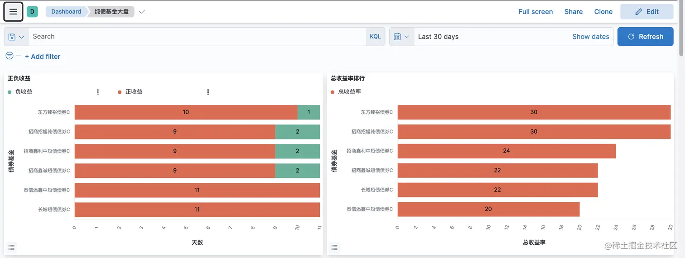The image size is (685, 258).
Task: Click the 总收益率排行 panel title
Action: (x=347, y=78)
